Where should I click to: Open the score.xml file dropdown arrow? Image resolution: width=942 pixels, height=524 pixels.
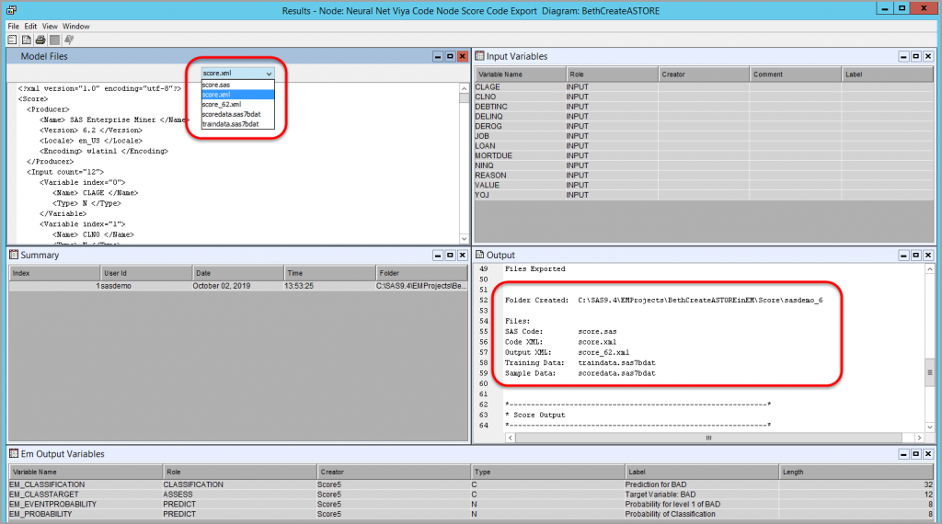[x=268, y=73]
